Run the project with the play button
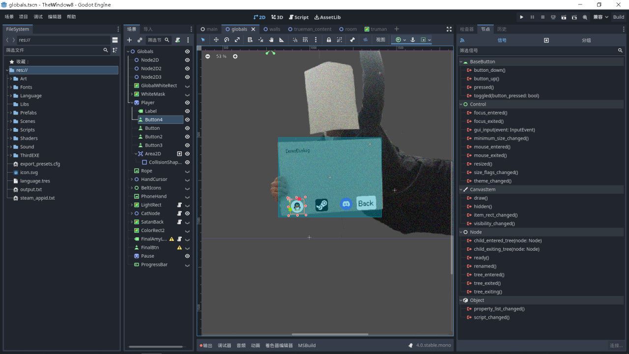Image resolution: width=629 pixels, height=354 pixels. 521,17
